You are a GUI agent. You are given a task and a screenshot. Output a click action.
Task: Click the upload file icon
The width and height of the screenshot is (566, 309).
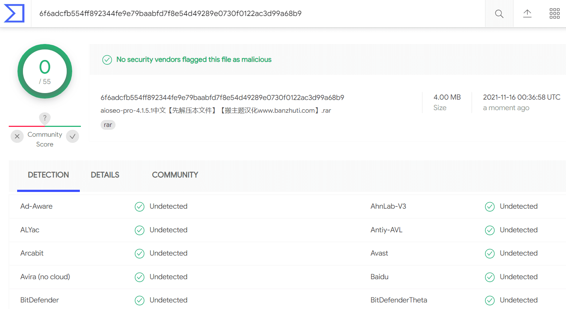click(527, 14)
